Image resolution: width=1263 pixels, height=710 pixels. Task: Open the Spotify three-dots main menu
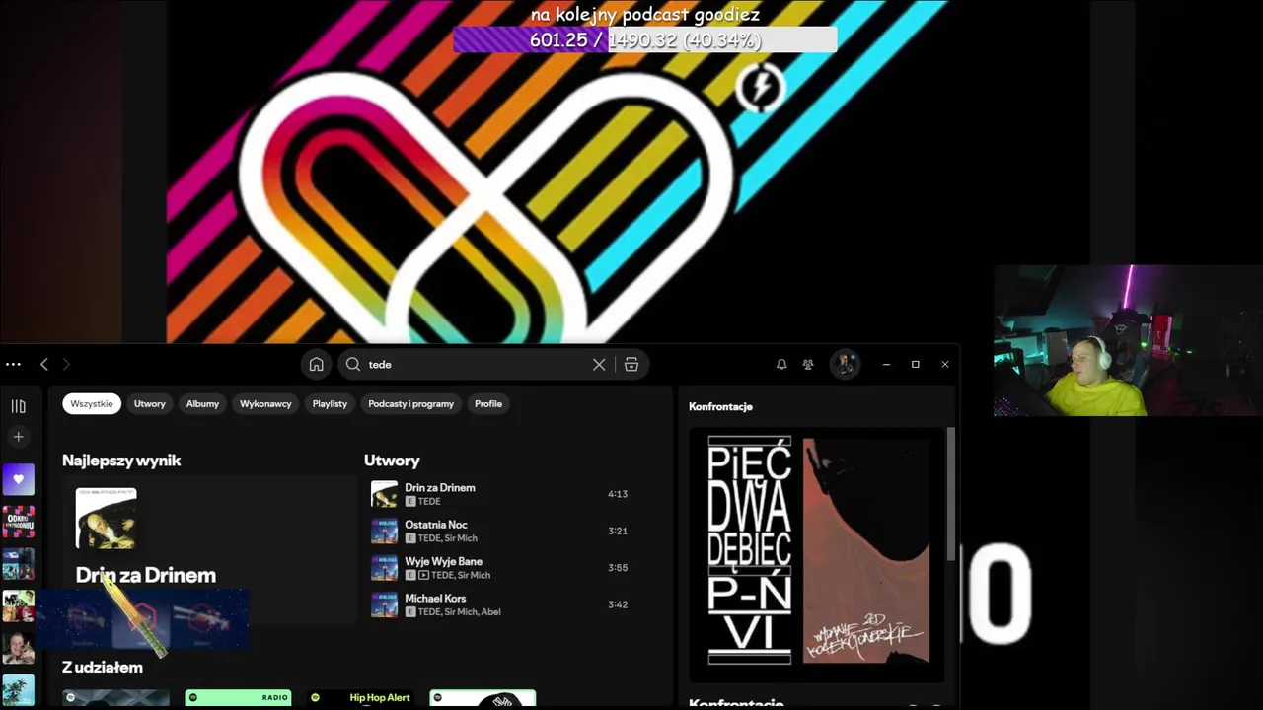(13, 365)
